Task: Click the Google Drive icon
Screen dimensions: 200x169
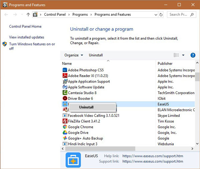Action: [65, 133]
